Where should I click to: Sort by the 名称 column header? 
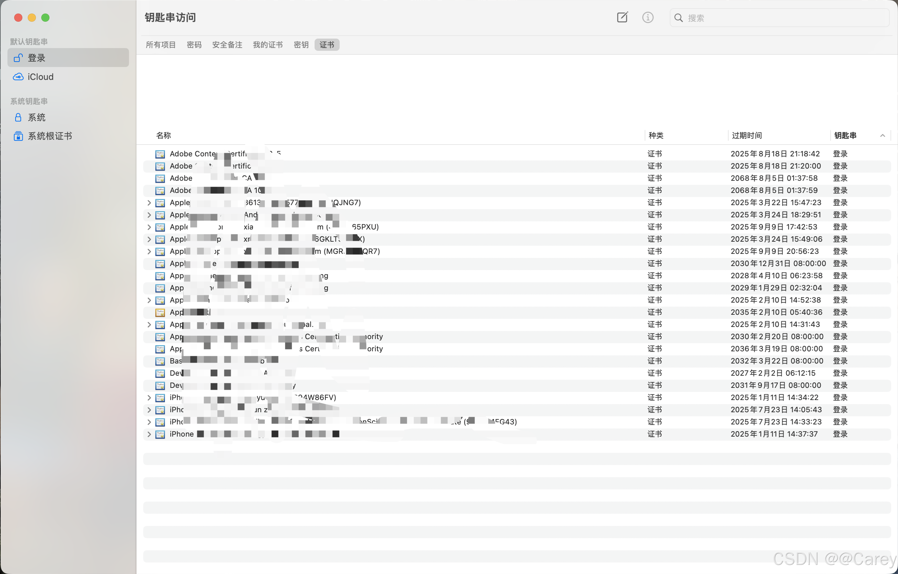163,136
